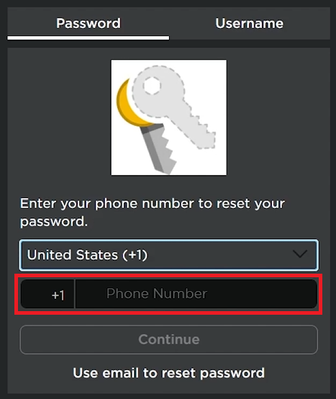Screen dimensions: 336x399
Task: Click white underline beneath Password tab
Action: click(88, 38)
